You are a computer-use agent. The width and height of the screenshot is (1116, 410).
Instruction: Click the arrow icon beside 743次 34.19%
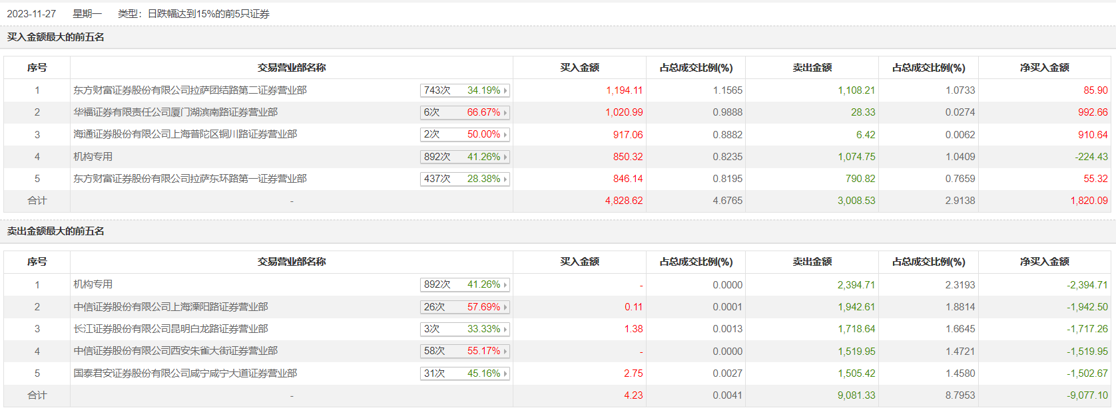point(505,90)
